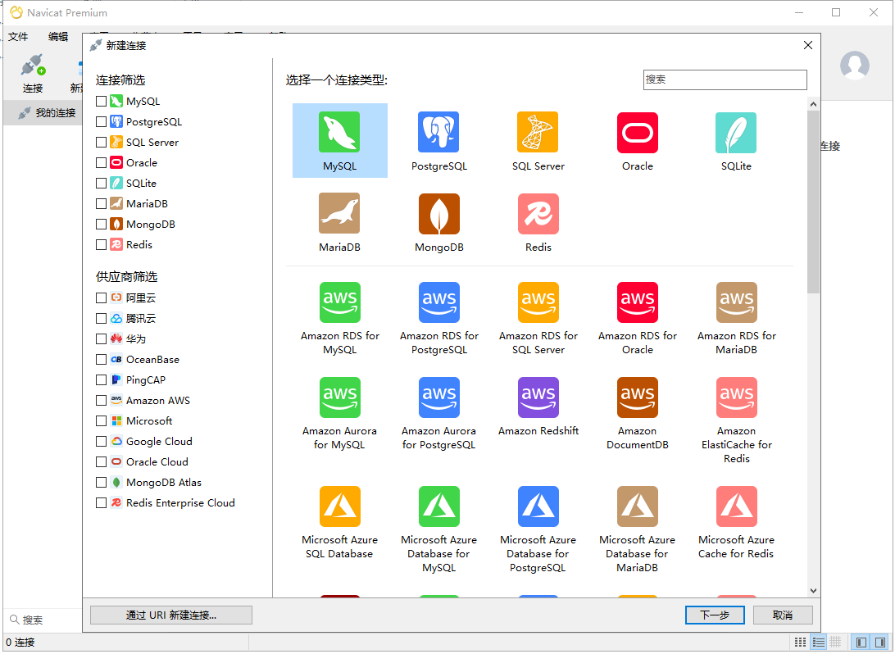Screen dimensions: 895x654
Task: Toggle the MongoDB Atlas vendor filter
Action: point(101,483)
